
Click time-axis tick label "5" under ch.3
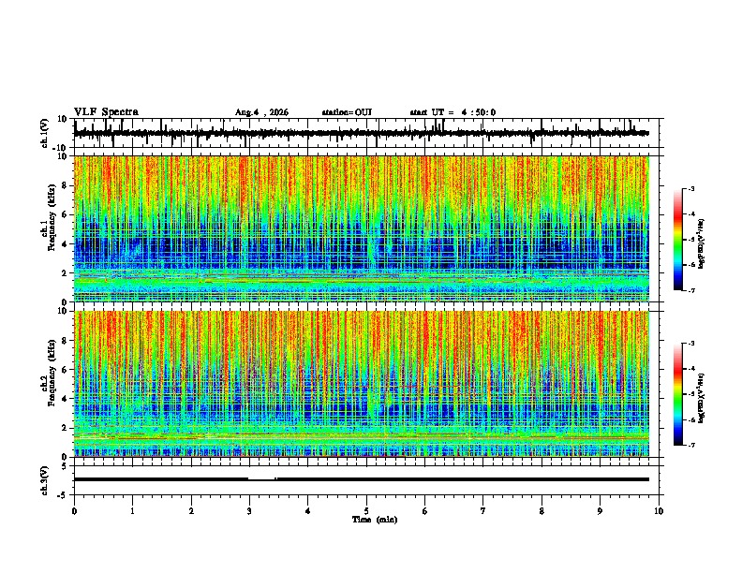[x=366, y=511]
